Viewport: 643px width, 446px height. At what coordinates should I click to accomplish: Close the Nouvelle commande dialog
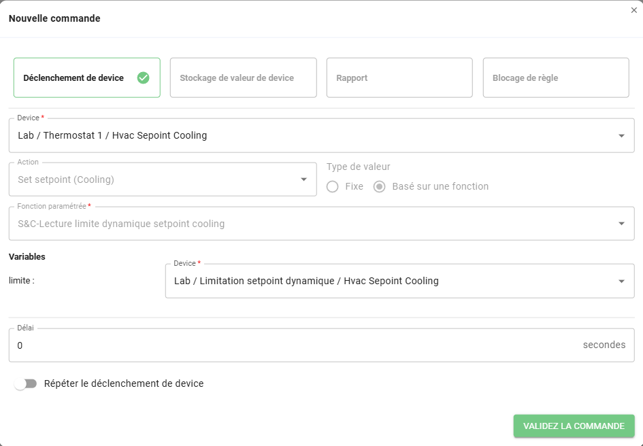coord(634,10)
